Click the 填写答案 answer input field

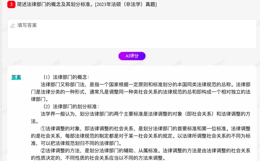click(132, 34)
